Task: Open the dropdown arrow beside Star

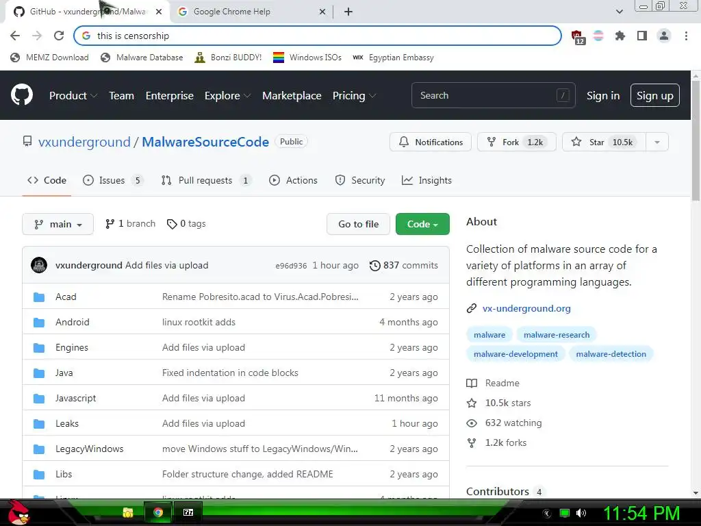Action: (x=657, y=142)
